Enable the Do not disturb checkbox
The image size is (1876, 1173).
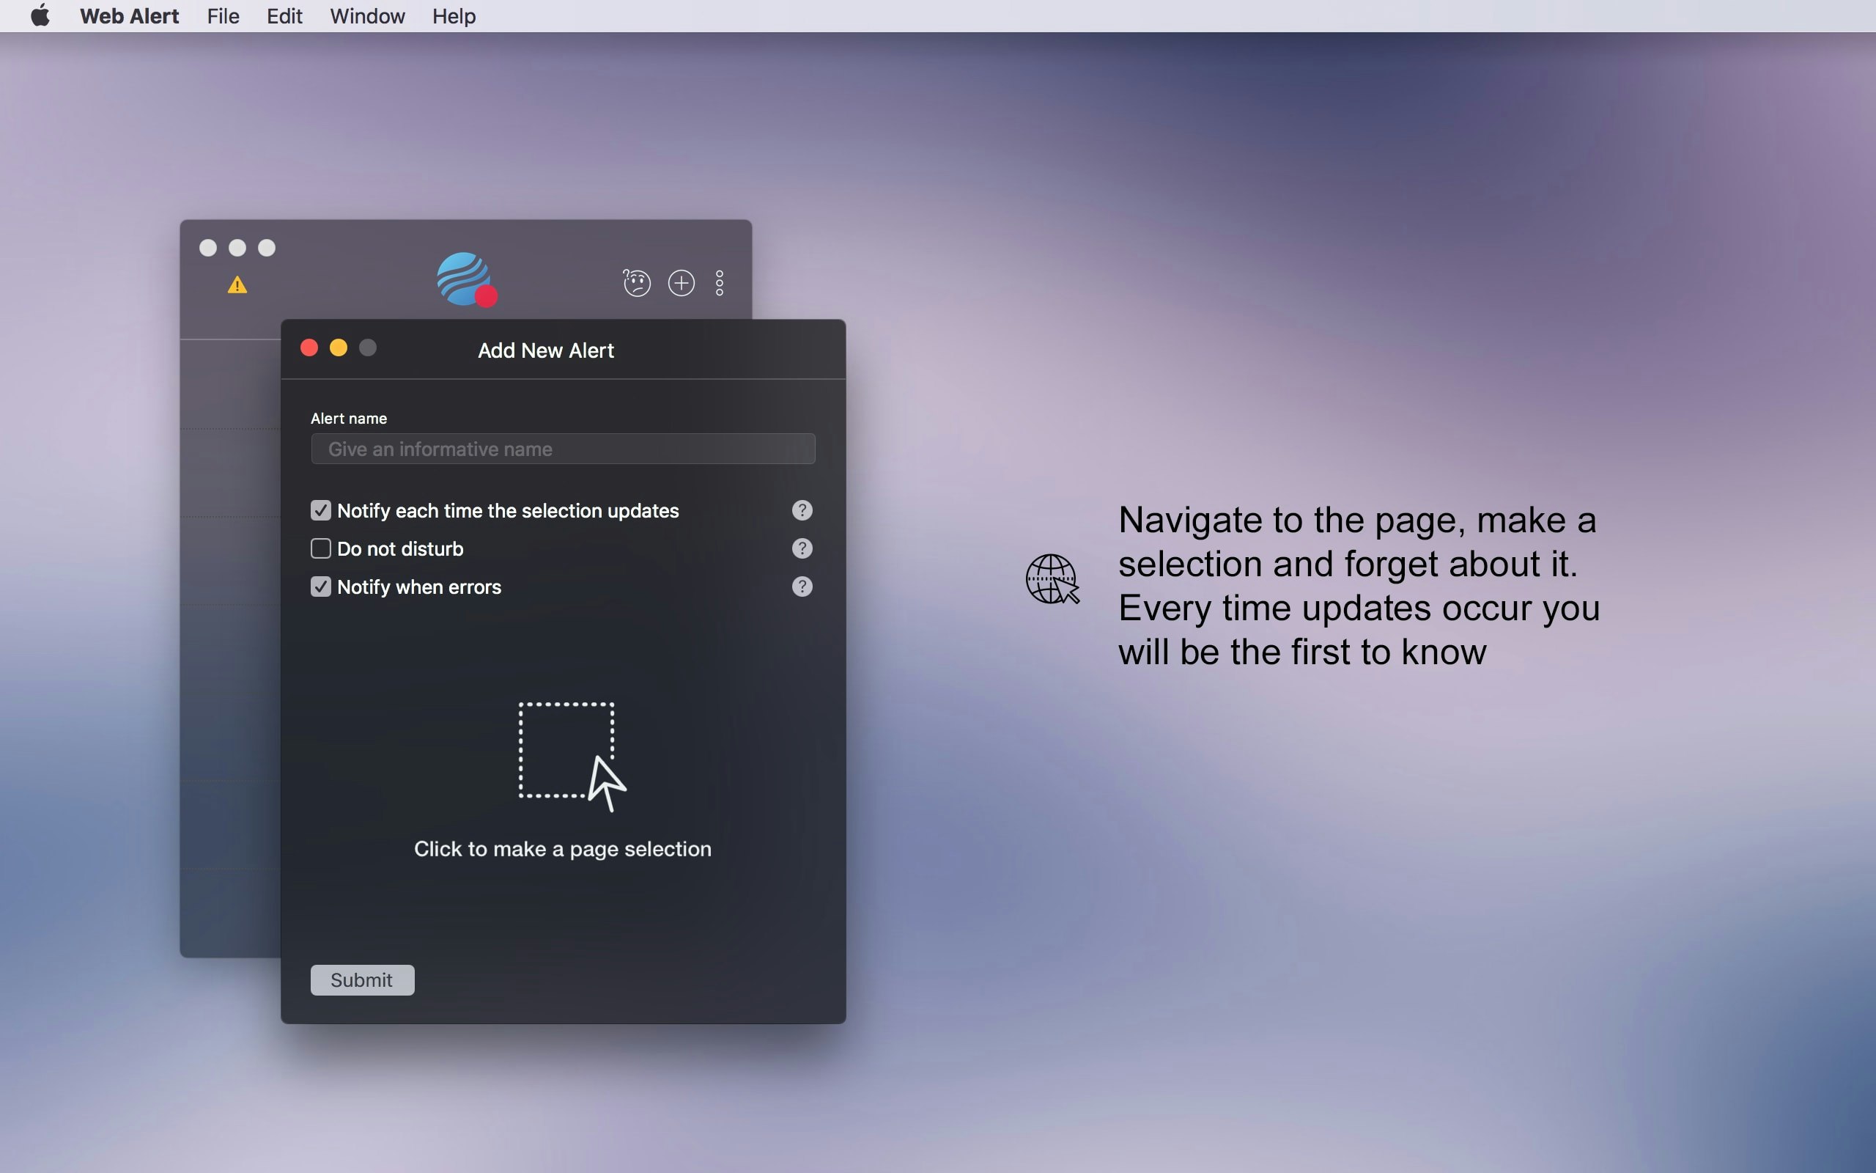[321, 548]
